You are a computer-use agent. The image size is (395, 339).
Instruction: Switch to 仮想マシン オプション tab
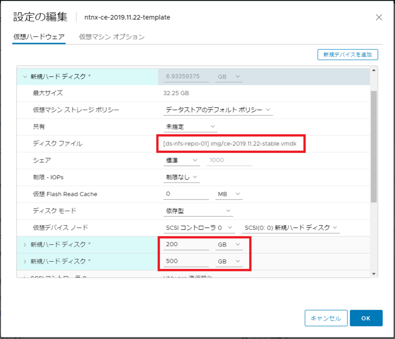(x=112, y=37)
